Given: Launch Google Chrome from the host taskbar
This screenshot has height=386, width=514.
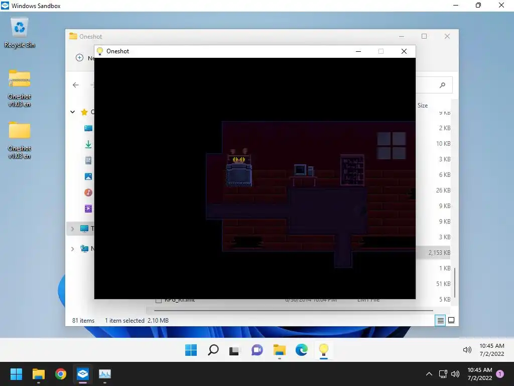Looking at the screenshot, I should [x=61, y=374].
